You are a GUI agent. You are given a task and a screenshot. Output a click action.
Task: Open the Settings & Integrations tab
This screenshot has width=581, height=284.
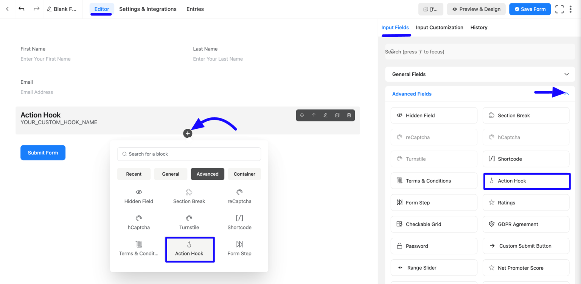coord(148,9)
